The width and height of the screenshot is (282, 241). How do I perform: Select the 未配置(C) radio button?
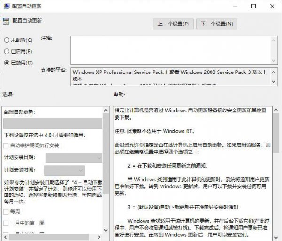[x=7, y=40]
